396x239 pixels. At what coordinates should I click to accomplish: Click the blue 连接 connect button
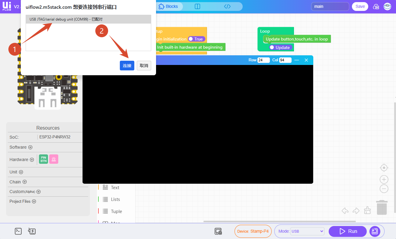127,66
